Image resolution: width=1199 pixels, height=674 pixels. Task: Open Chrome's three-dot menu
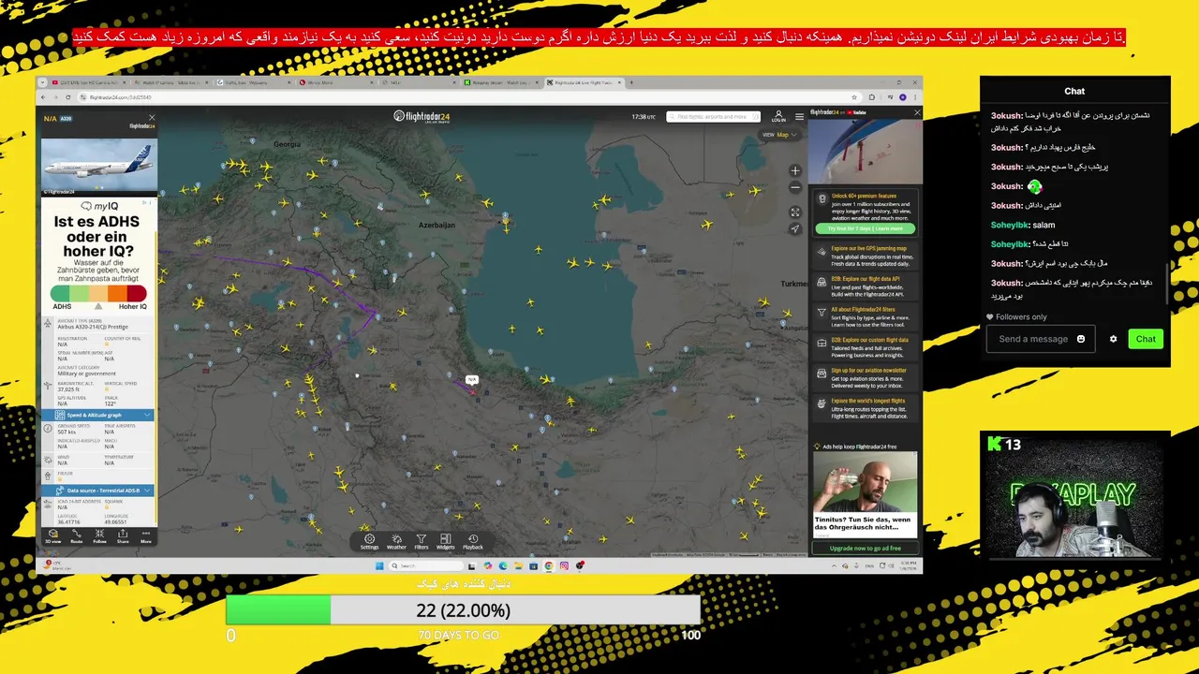point(915,97)
